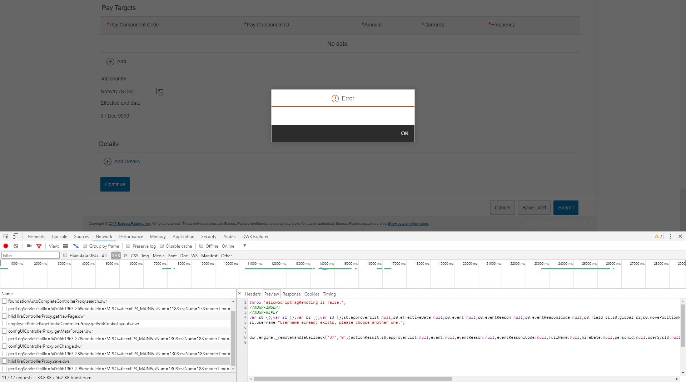
Task: Click the copy icon beside Norway (NOR)
Action: point(160,92)
